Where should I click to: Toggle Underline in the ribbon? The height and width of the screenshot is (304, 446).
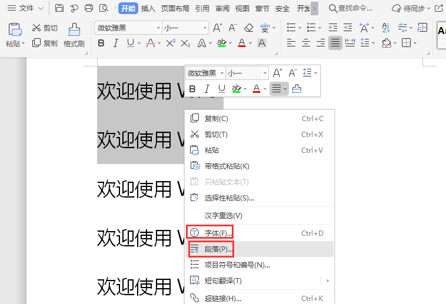130,44
